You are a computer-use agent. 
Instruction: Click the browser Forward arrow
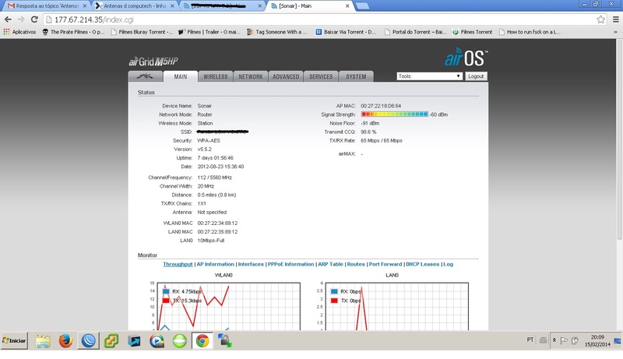(x=21, y=19)
